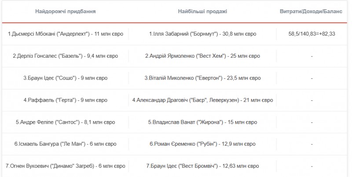352x177 pixels.
Task: Click the balance dash in the Ярмоленко row
Action: pyautogui.click(x=312, y=56)
